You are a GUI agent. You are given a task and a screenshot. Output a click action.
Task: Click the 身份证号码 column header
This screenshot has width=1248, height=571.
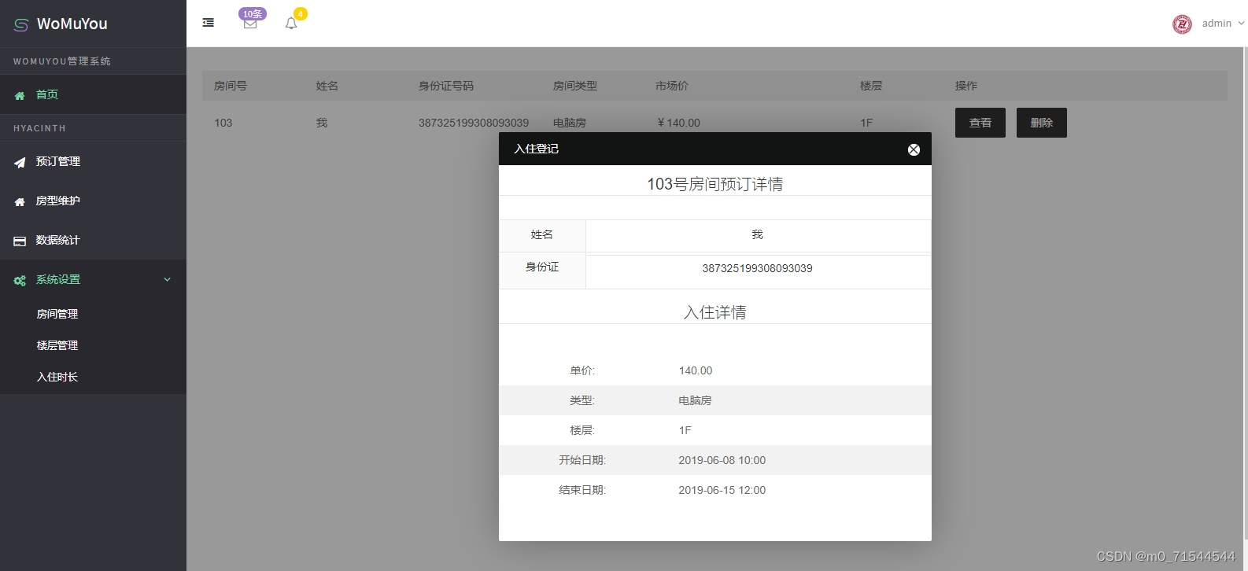point(446,86)
